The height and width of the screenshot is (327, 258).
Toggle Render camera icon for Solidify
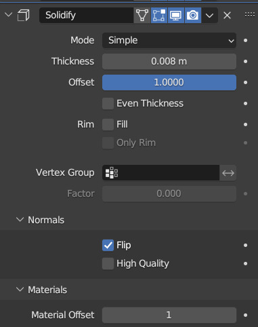(x=193, y=16)
